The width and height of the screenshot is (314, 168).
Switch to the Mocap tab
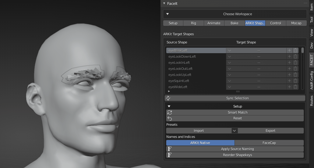[x=296, y=23]
